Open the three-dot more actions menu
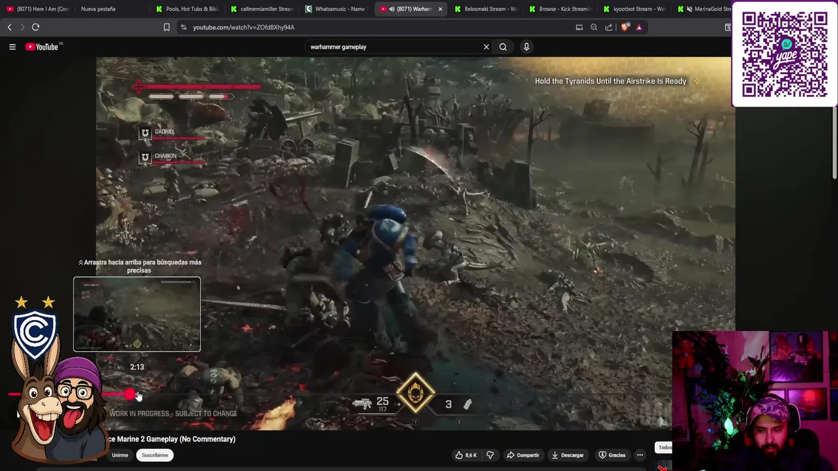Viewport: 838px width, 471px height. click(x=640, y=455)
